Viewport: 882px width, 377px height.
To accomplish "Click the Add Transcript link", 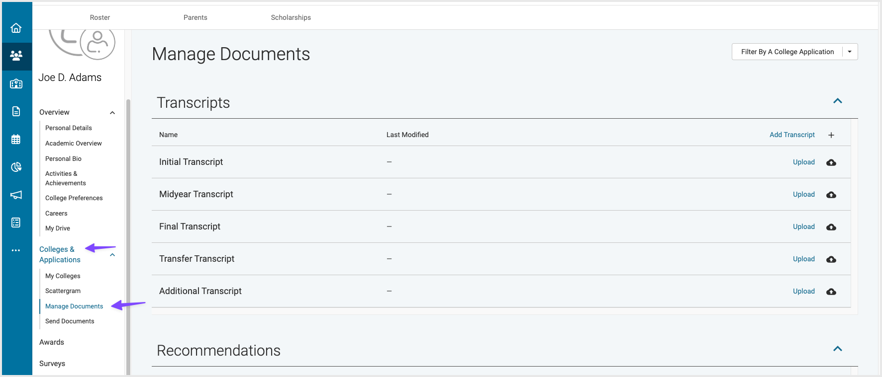I will 792,135.
